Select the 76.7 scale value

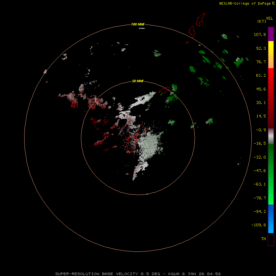[261, 62]
